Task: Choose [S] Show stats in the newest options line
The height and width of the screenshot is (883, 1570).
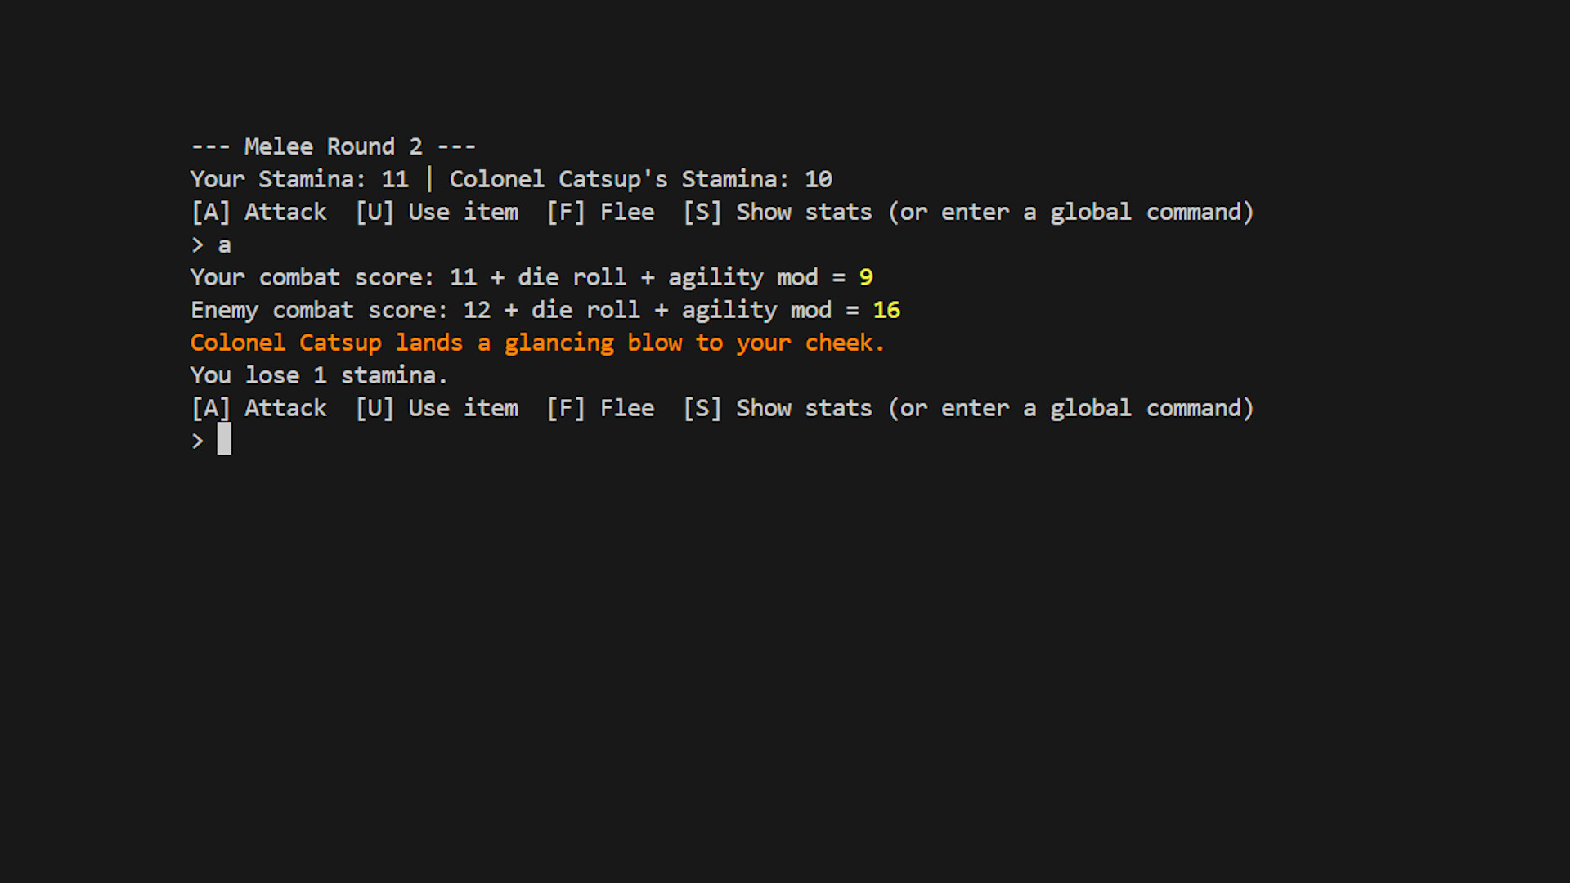Action: pyautogui.click(x=778, y=408)
